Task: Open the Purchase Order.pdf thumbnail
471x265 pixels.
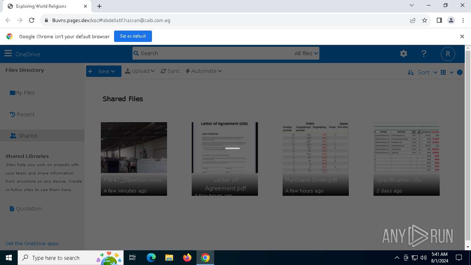Action: [316, 159]
